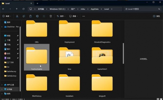This screenshot has height=100, width=163.
Task: Open the Sort dropdown
Action: pyautogui.click(x=61, y=16)
